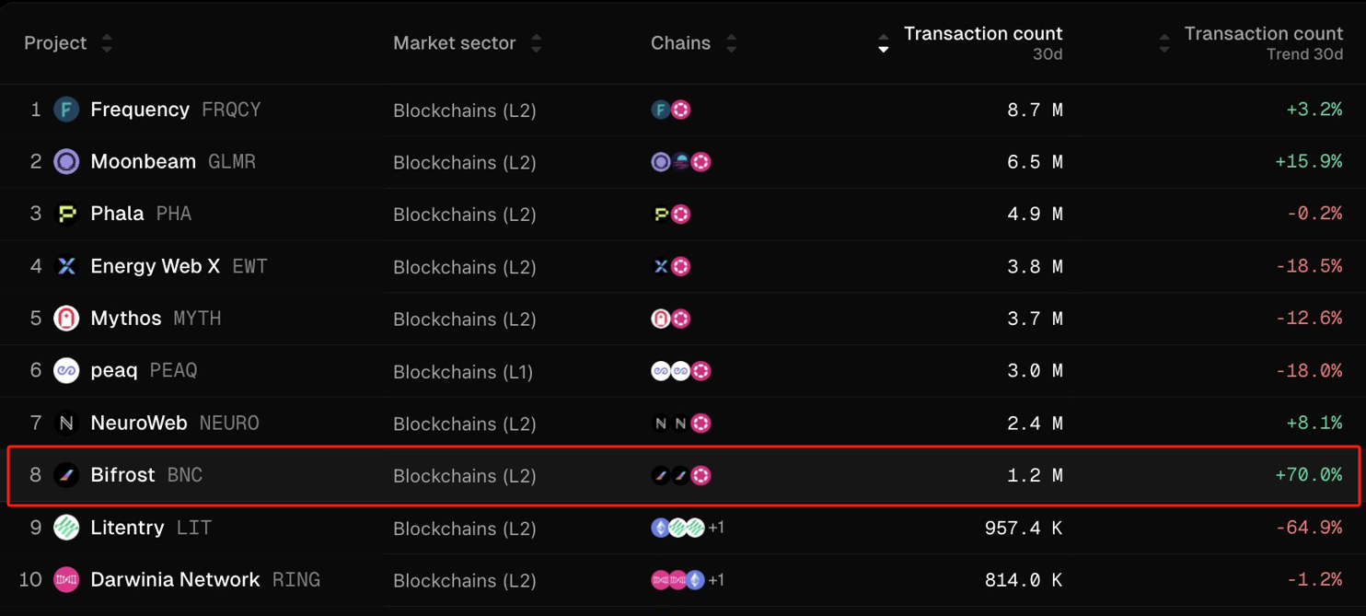The image size is (1366, 616).
Task: Open the Darwinia Network project link
Action: click(205, 580)
